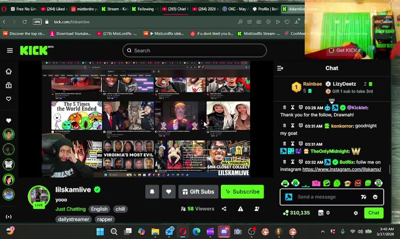Viewport: 400px width, 239px height.
Task: Toggle notification bell for lilskamlive
Action: [x=152, y=192]
